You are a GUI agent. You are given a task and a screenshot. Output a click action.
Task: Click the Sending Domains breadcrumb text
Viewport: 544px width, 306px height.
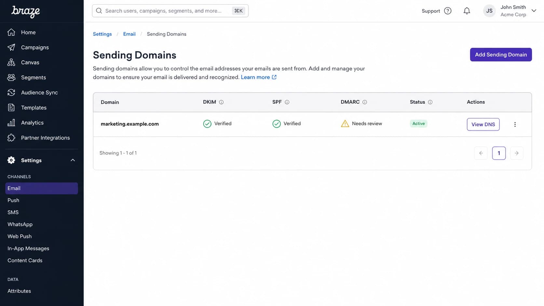click(x=167, y=34)
